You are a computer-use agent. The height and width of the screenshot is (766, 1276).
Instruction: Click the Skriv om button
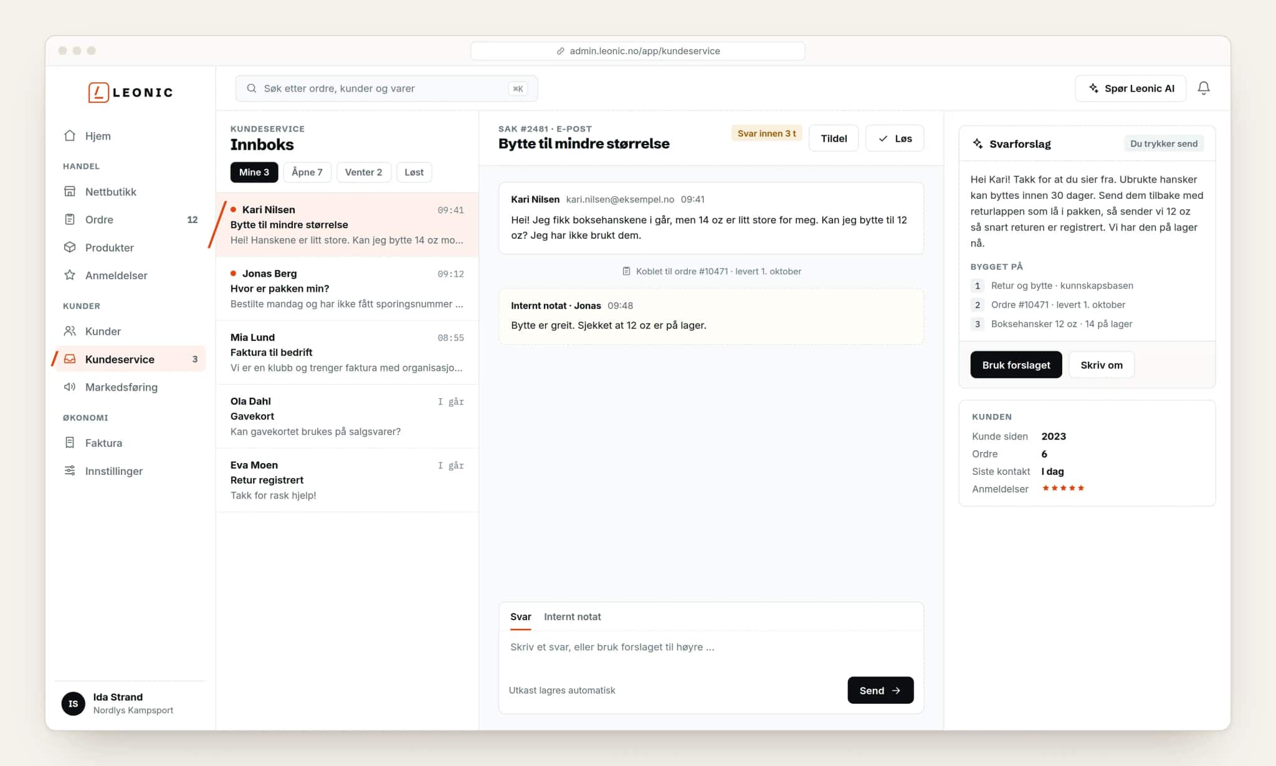(x=1102, y=365)
